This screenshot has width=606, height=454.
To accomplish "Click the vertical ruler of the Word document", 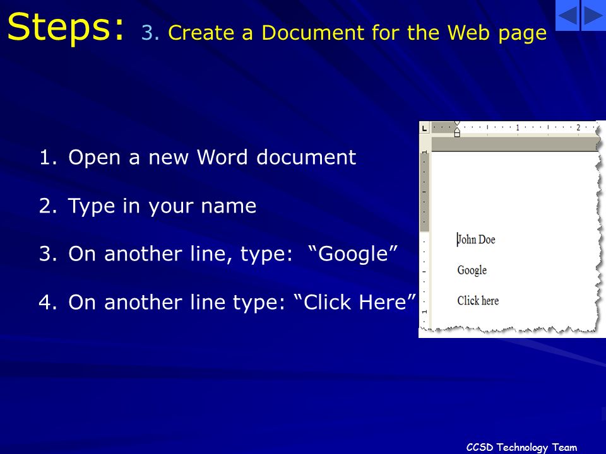I will click(x=424, y=240).
